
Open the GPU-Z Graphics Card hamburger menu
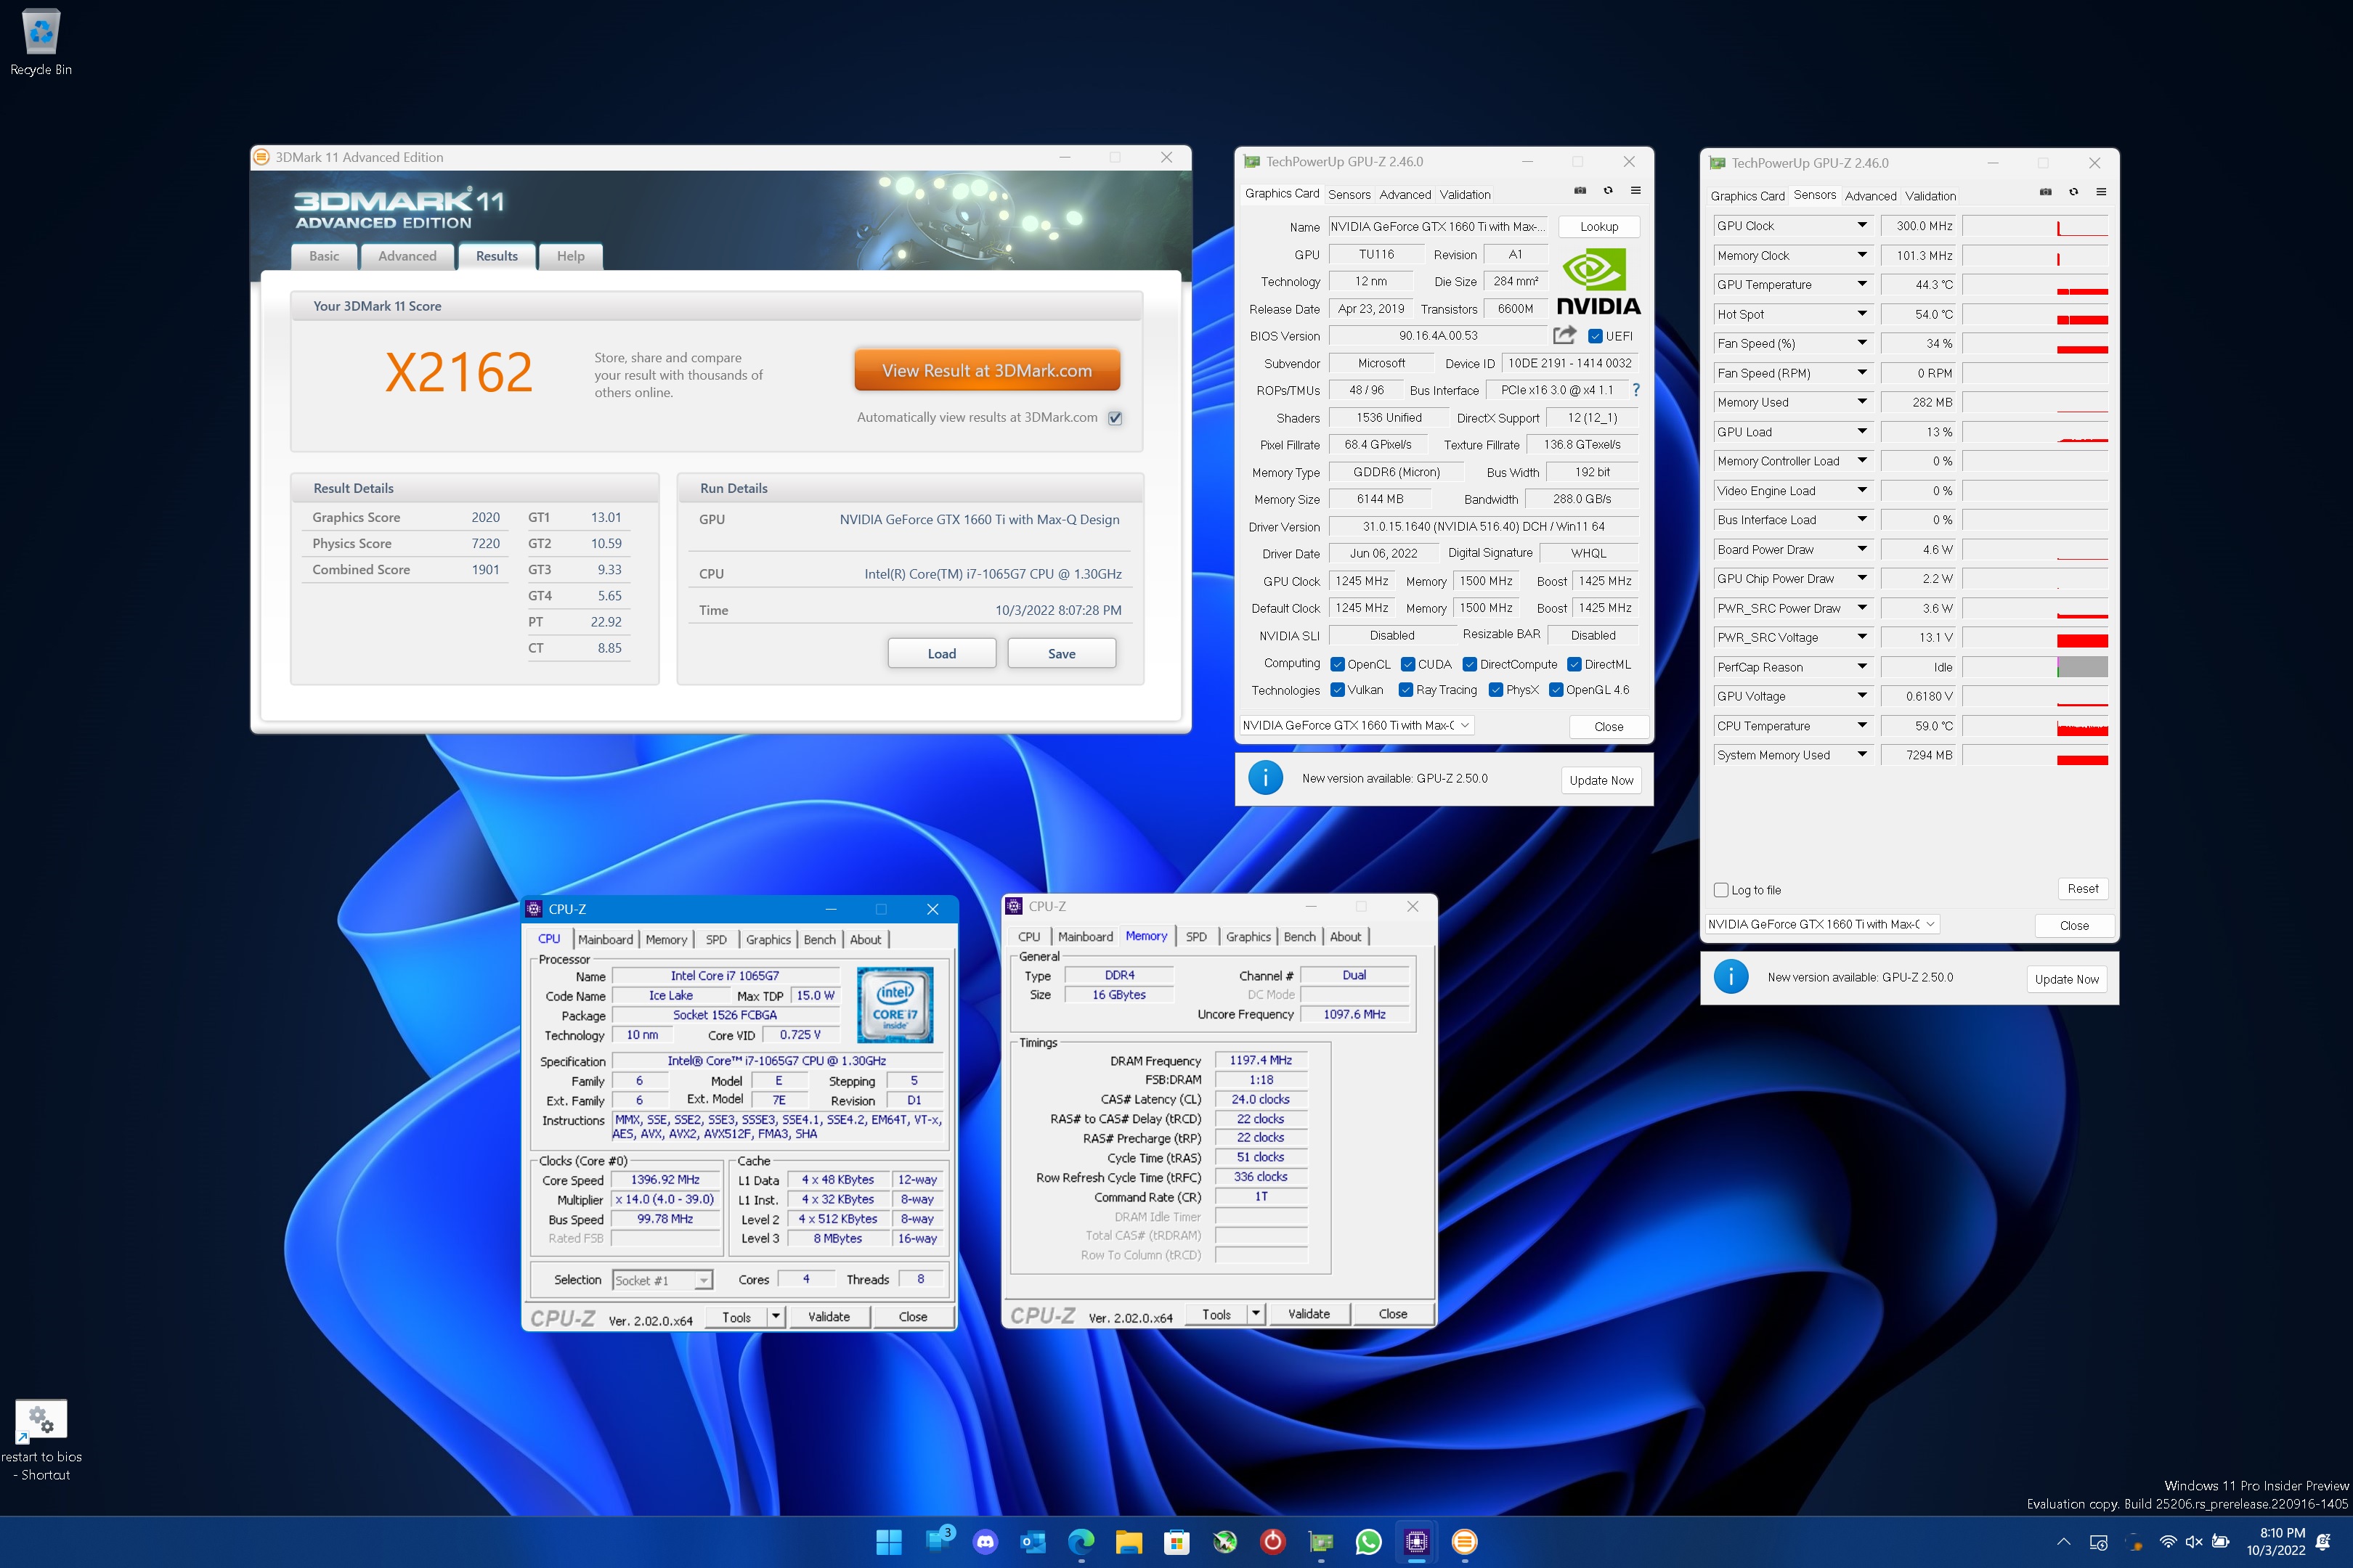1635,190
